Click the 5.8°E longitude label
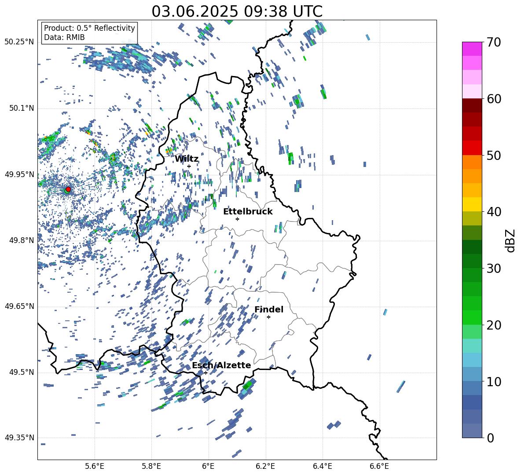 (x=151, y=466)
